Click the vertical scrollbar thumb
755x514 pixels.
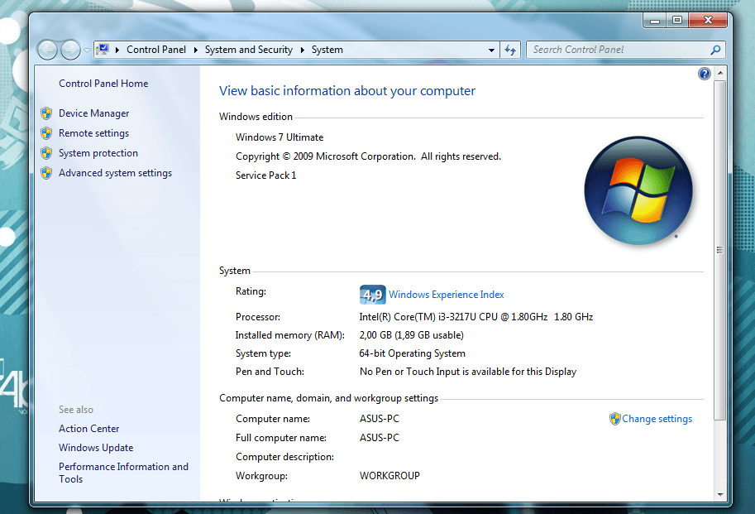pos(719,250)
